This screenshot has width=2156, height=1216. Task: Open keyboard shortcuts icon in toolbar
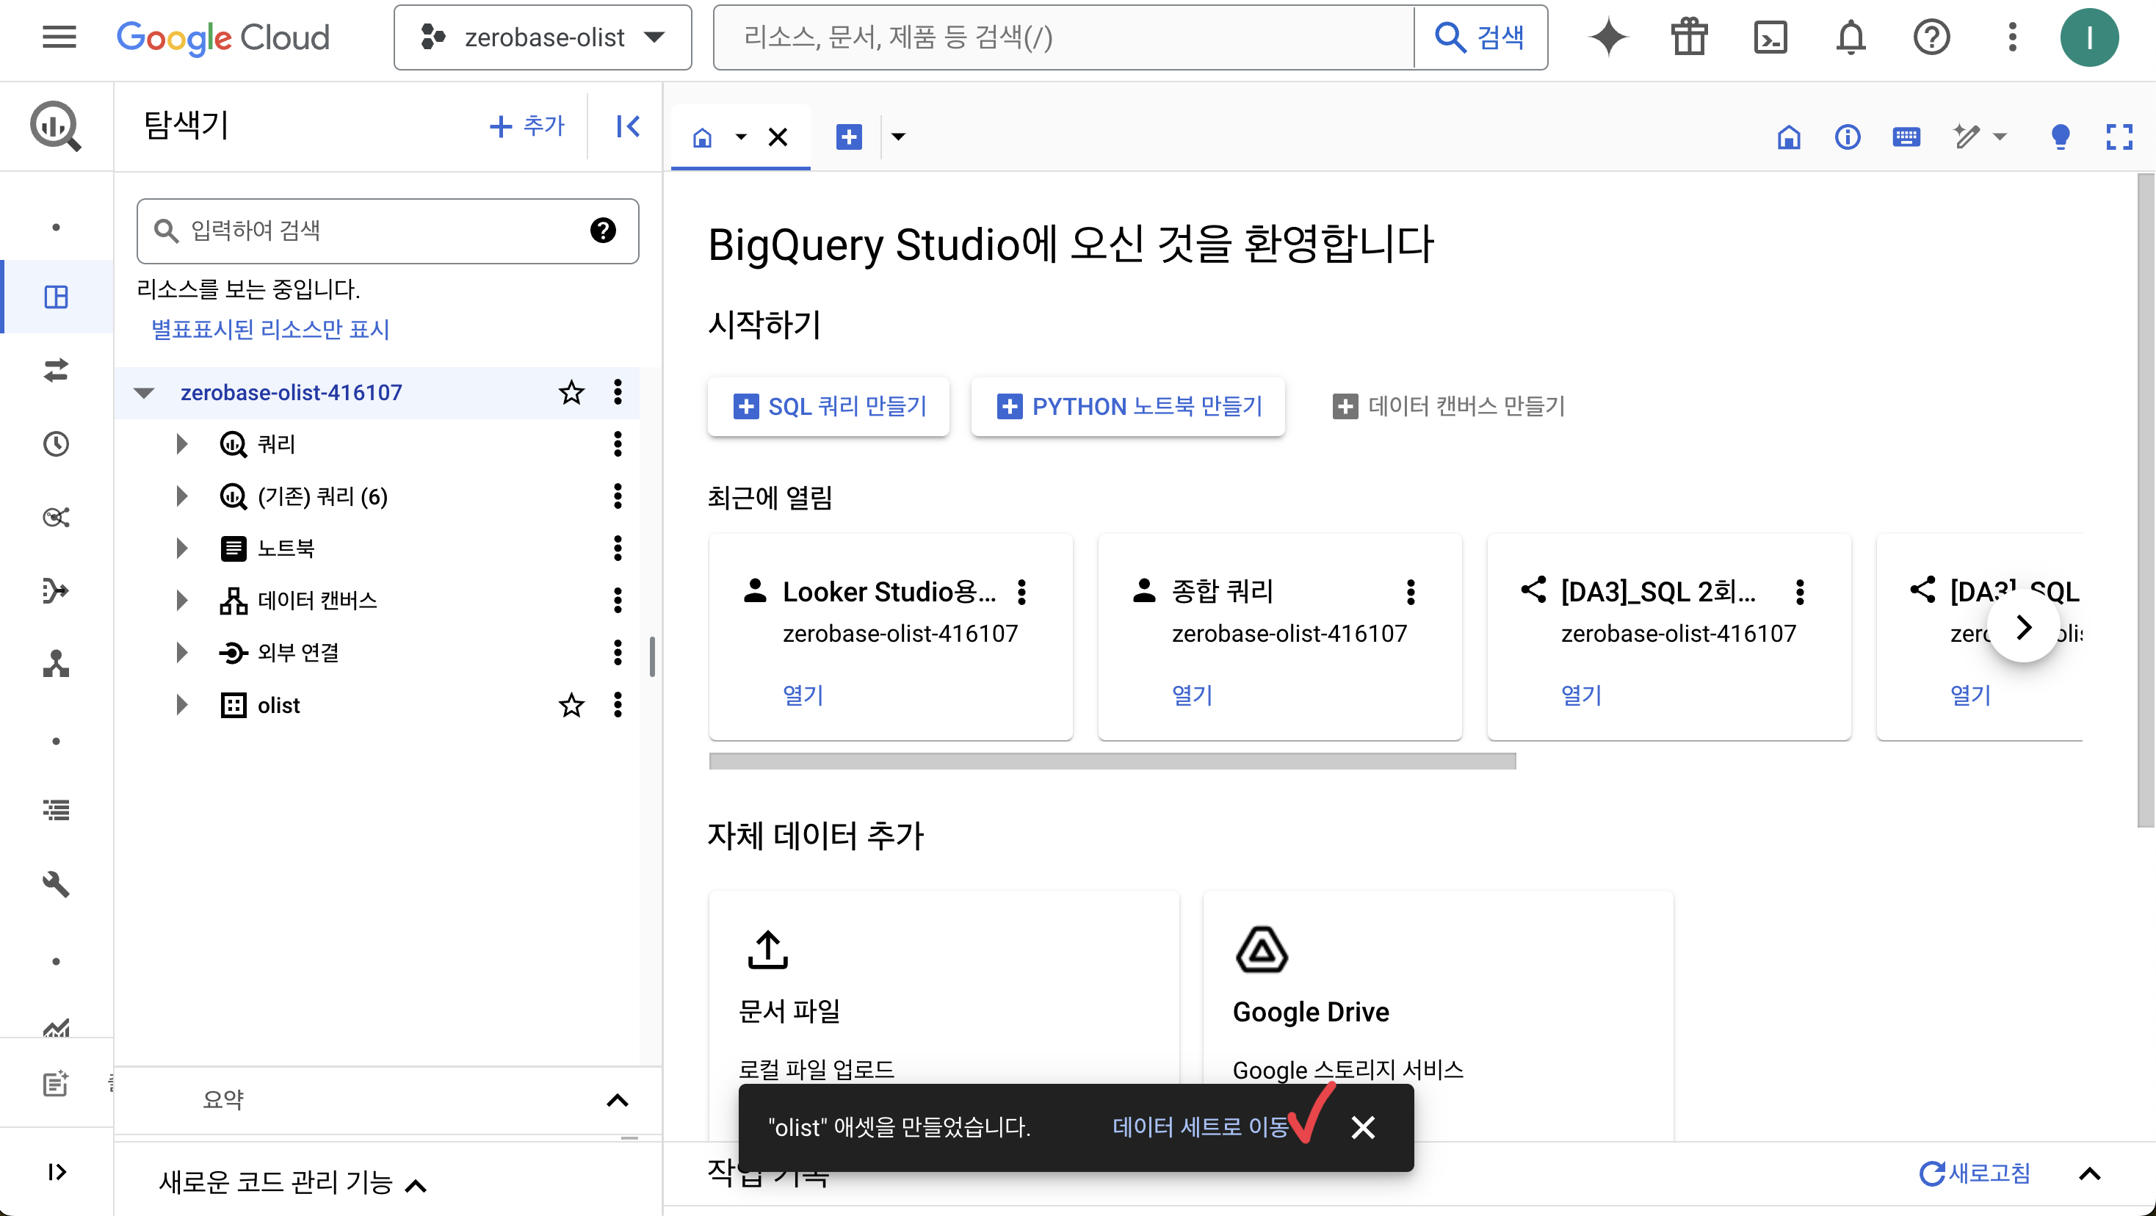click(x=1906, y=137)
